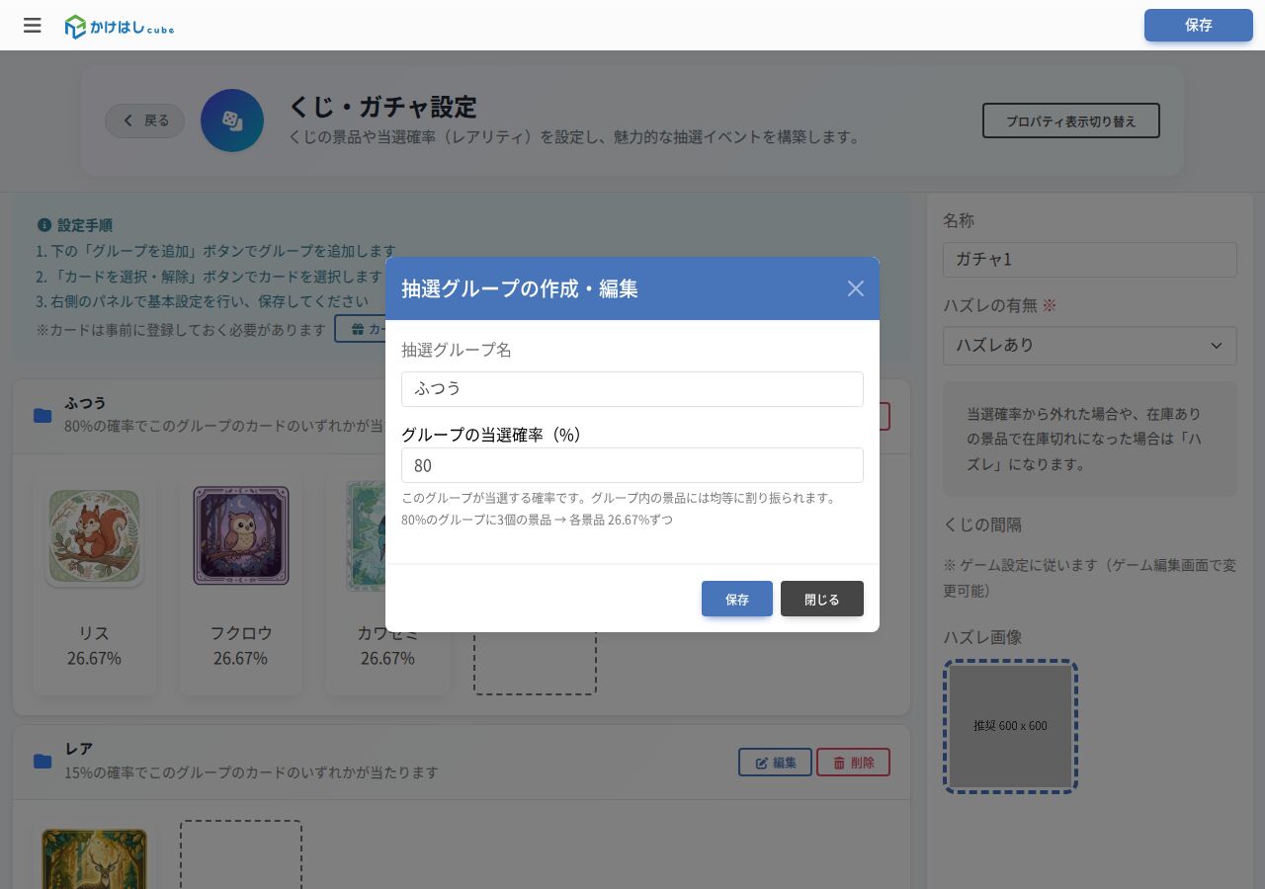
Task: Click the dice gacha icon
Action: pyautogui.click(x=232, y=121)
